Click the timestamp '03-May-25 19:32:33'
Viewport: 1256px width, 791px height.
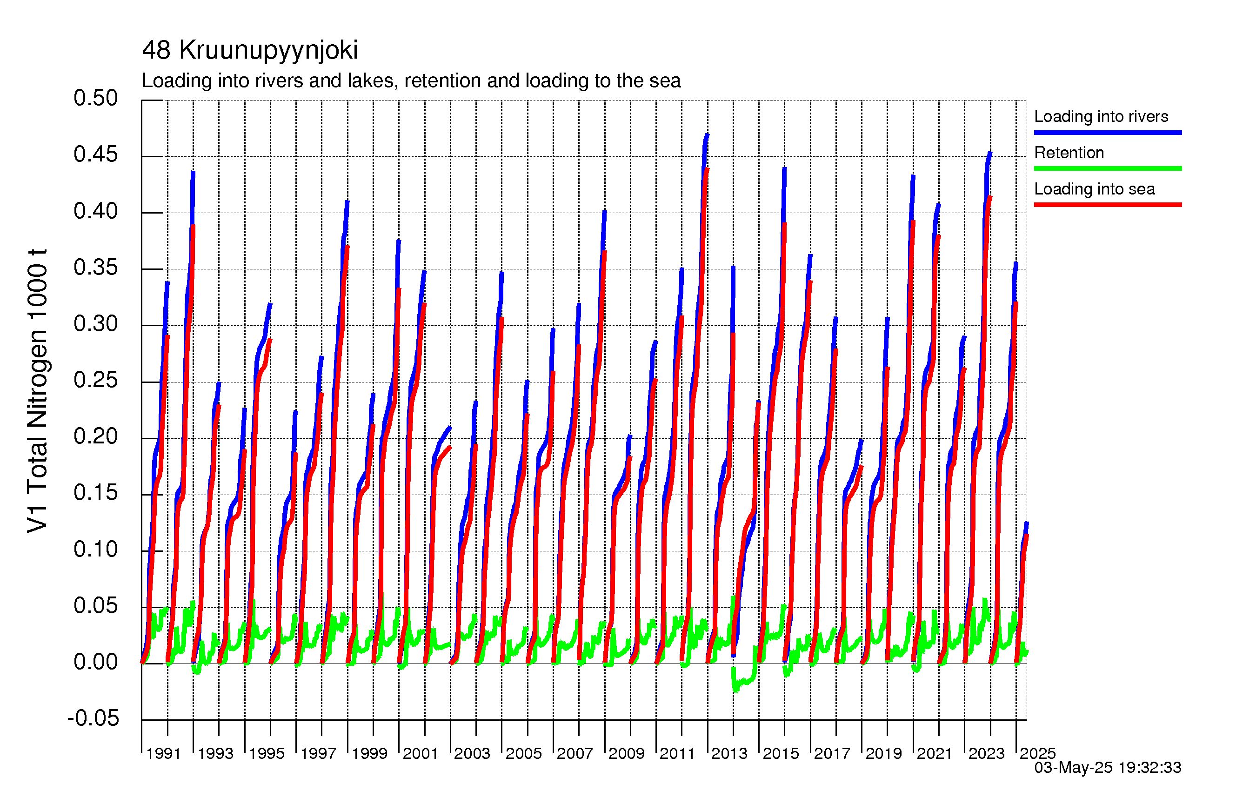pyautogui.click(x=1107, y=768)
